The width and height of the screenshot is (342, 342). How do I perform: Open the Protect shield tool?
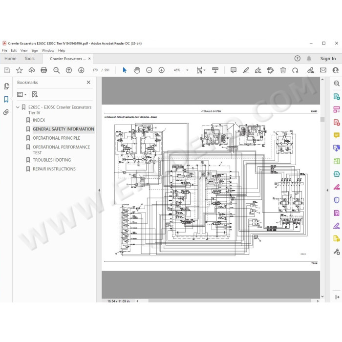point(336,200)
